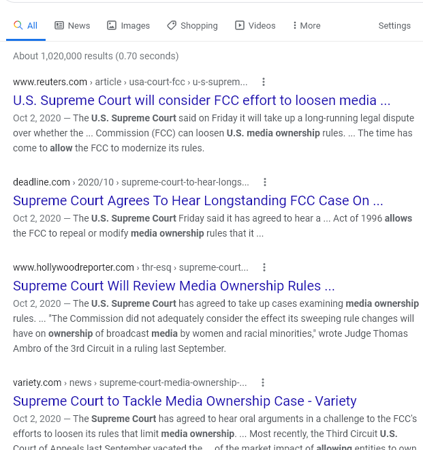Open the Settings menu
The width and height of the screenshot is (423, 450).
coord(394,25)
